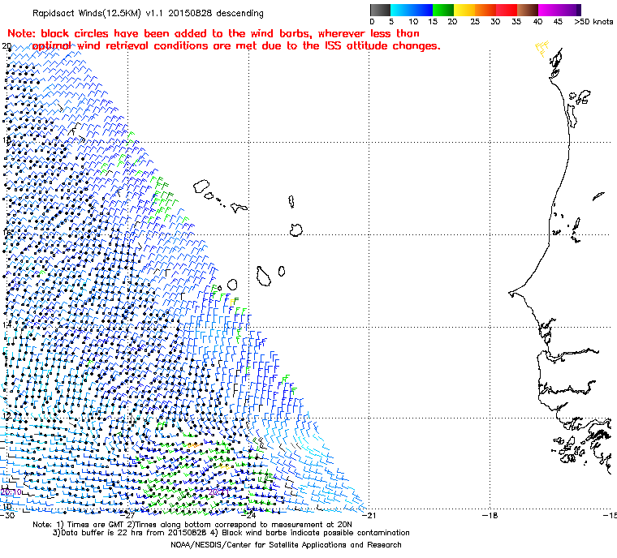Click the Santo Antão island outline
The image size is (617, 558).
pyautogui.click(x=201, y=186)
